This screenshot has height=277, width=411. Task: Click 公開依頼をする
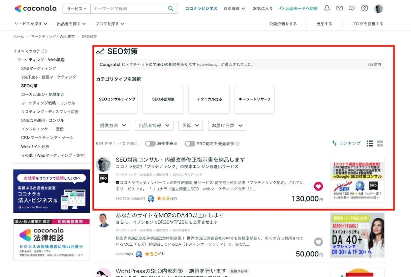283,24
